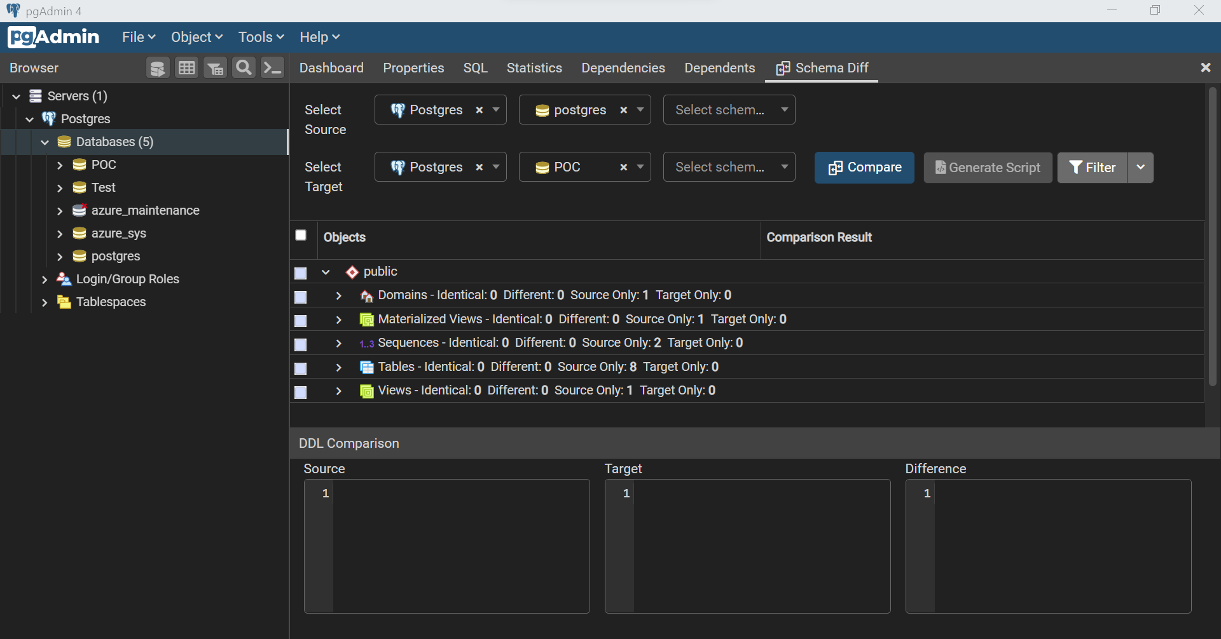
Task: Select the azure_maintenance database icon
Action: tap(79, 210)
